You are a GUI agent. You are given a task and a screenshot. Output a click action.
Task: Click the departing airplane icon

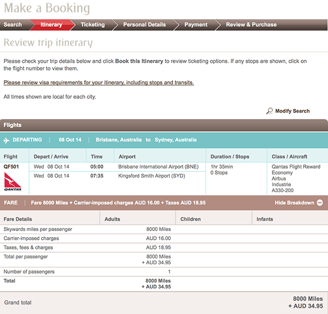7,140
